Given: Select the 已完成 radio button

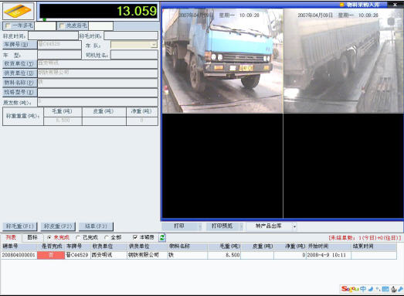Looking at the screenshot, I should click(x=78, y=237).
